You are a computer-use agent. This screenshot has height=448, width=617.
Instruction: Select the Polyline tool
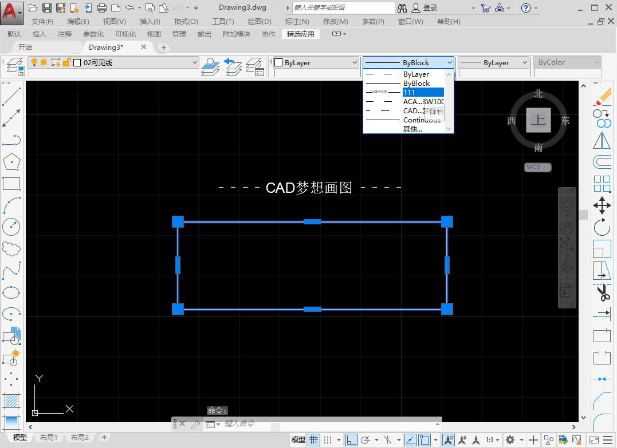tap(11, 140)
